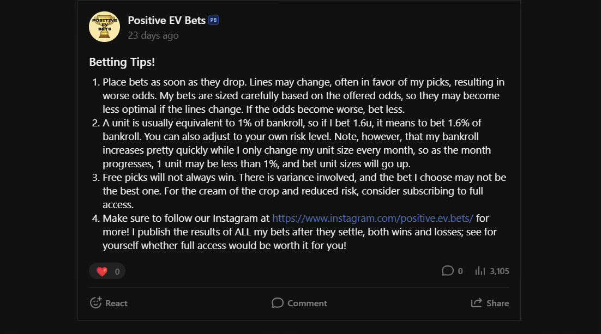Open the Positive EV Bets author name
The image size is (601, 334).
point(166,20)
